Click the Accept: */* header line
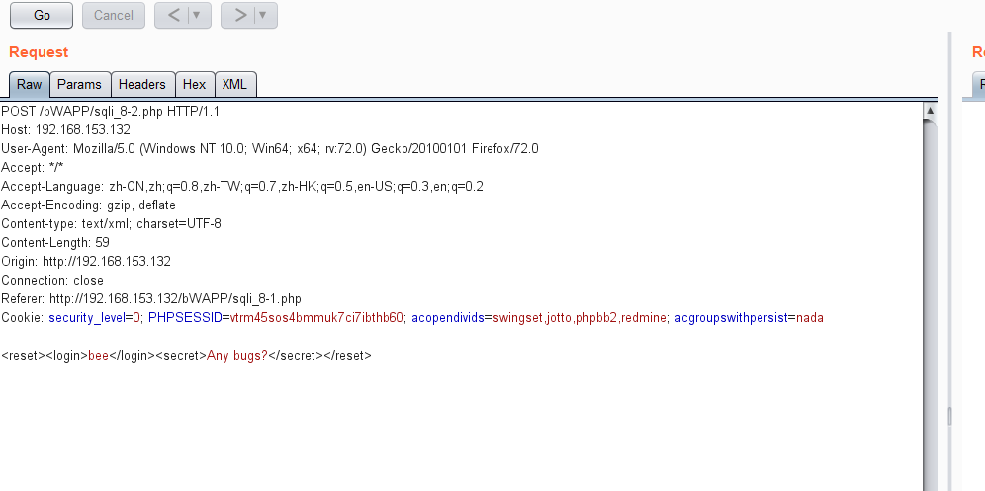This screenshot has width=985, height=491. [x=33, y=168]
